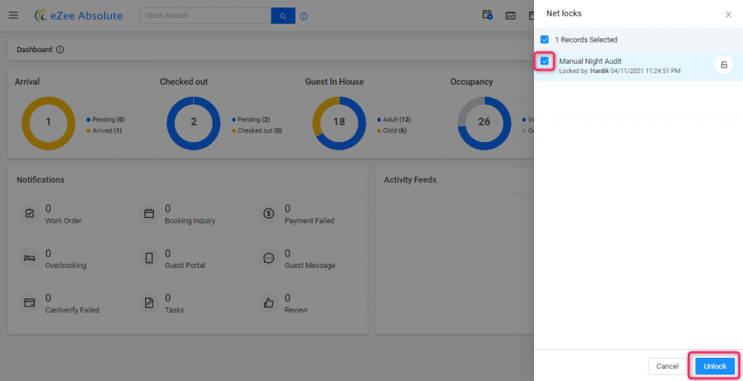Open the calendar icon with blue badge

click(487, 15)
